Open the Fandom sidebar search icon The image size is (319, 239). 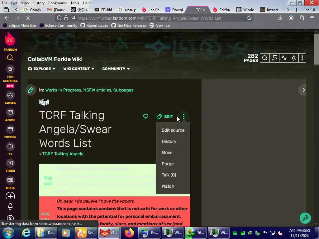pos(10,58)
